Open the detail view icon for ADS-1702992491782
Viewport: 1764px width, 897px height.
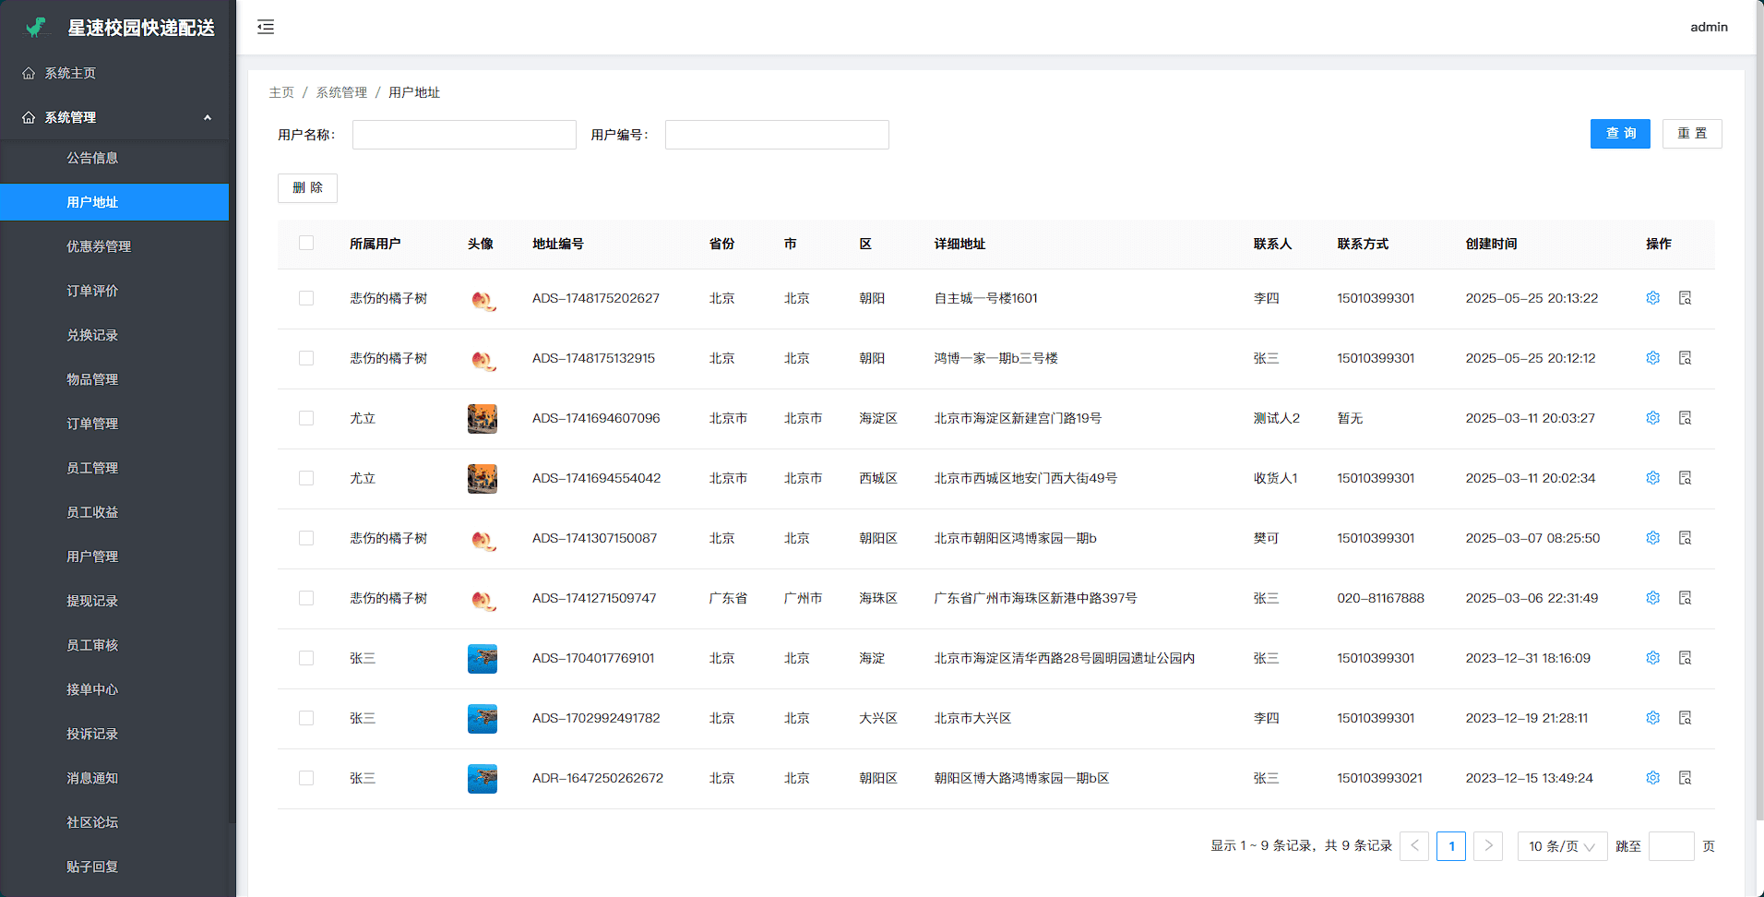coord(1685,718)
